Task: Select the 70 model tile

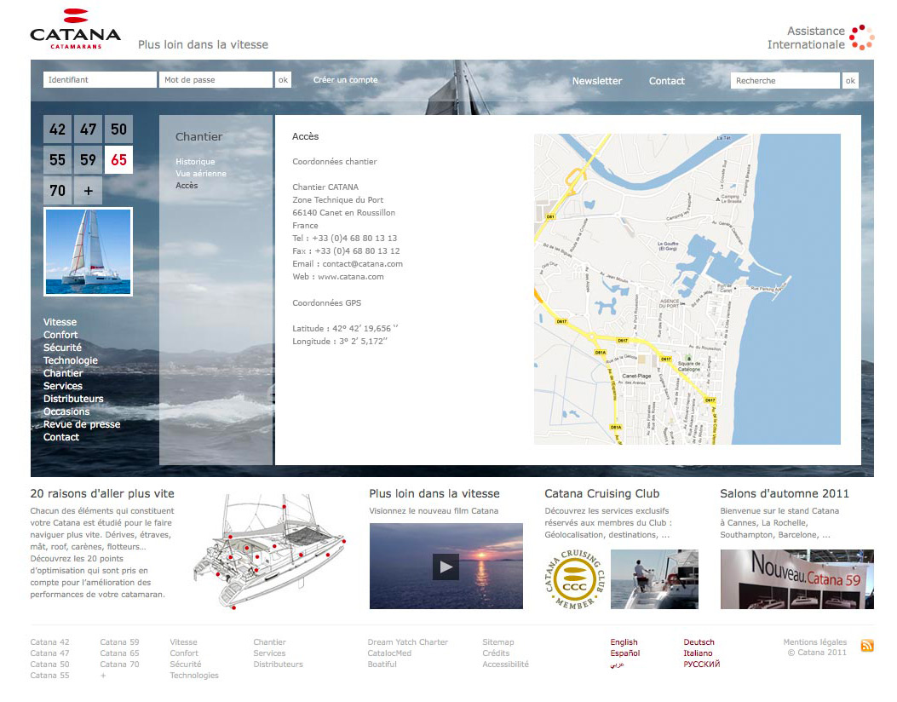Action: coord(57,191)
